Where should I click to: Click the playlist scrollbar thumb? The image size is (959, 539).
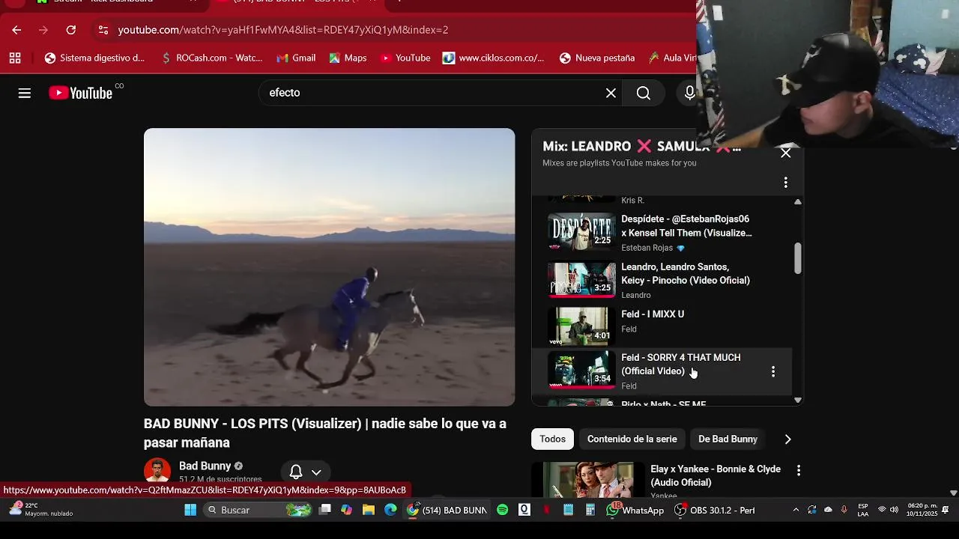click(797, 258)
